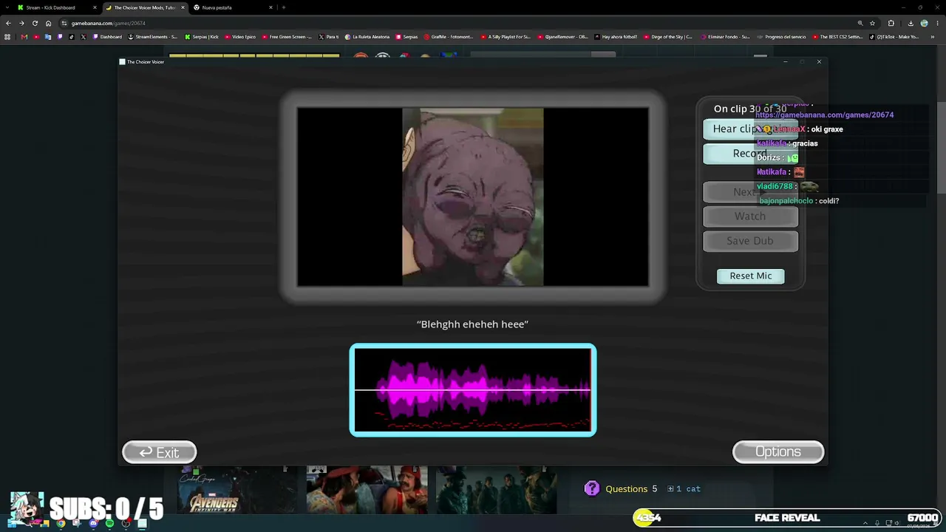Open the tab search dropdown
The image size is (946, 532).
coord(7,7)
